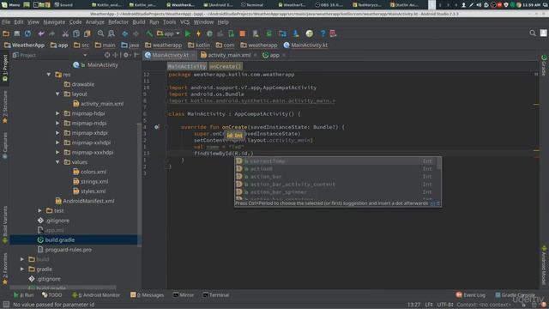
Task: Select the action_bar_spinner suggestion
Action: pyautogui.click(x=335, y=192)
